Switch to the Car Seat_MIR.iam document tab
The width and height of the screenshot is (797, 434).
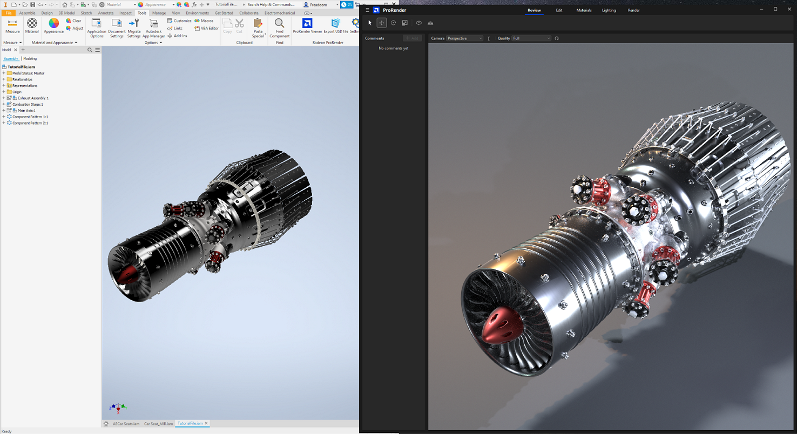tap(158, 424)
